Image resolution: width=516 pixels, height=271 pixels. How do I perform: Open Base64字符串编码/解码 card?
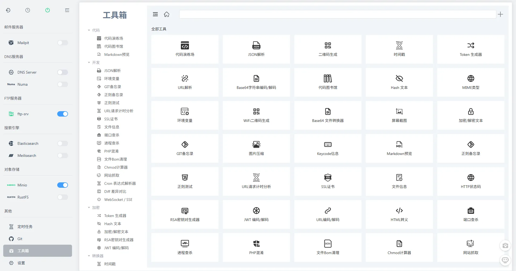tap(256, 82)
